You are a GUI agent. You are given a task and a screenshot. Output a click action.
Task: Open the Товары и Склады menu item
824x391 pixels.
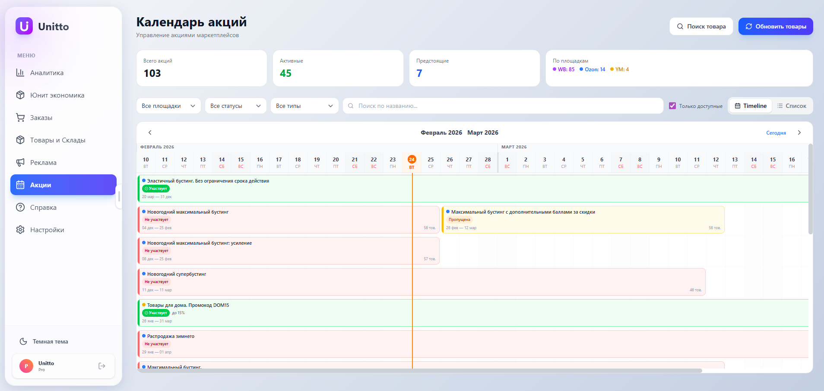(57, 140)
